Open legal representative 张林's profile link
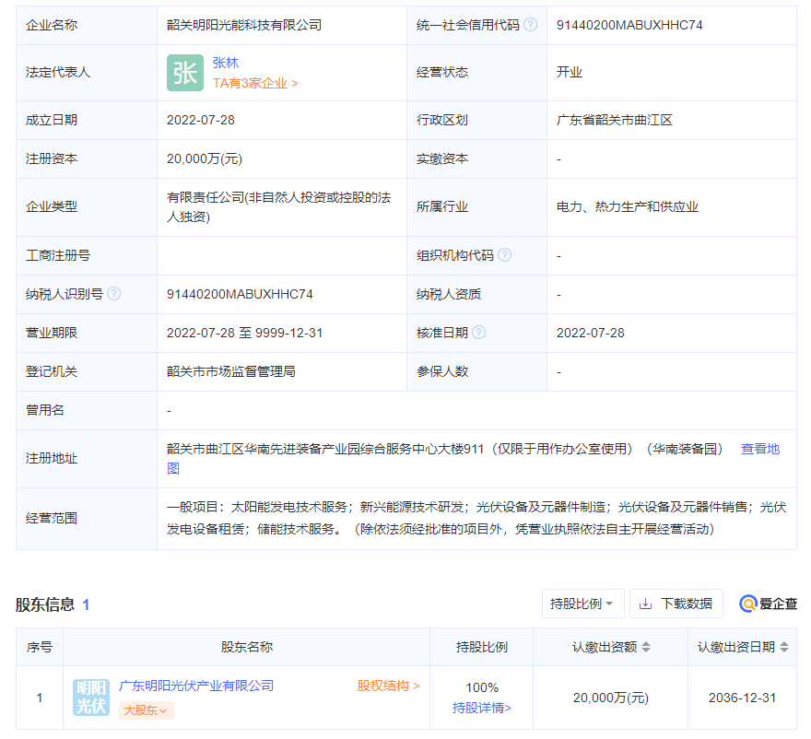Image resolution: width=811 pixels, height=739 pixels. pos(226,63)
